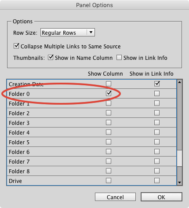Check Show Column for Folder 8
The height and width of the screenshot is (208, 189).
[109, 171]
